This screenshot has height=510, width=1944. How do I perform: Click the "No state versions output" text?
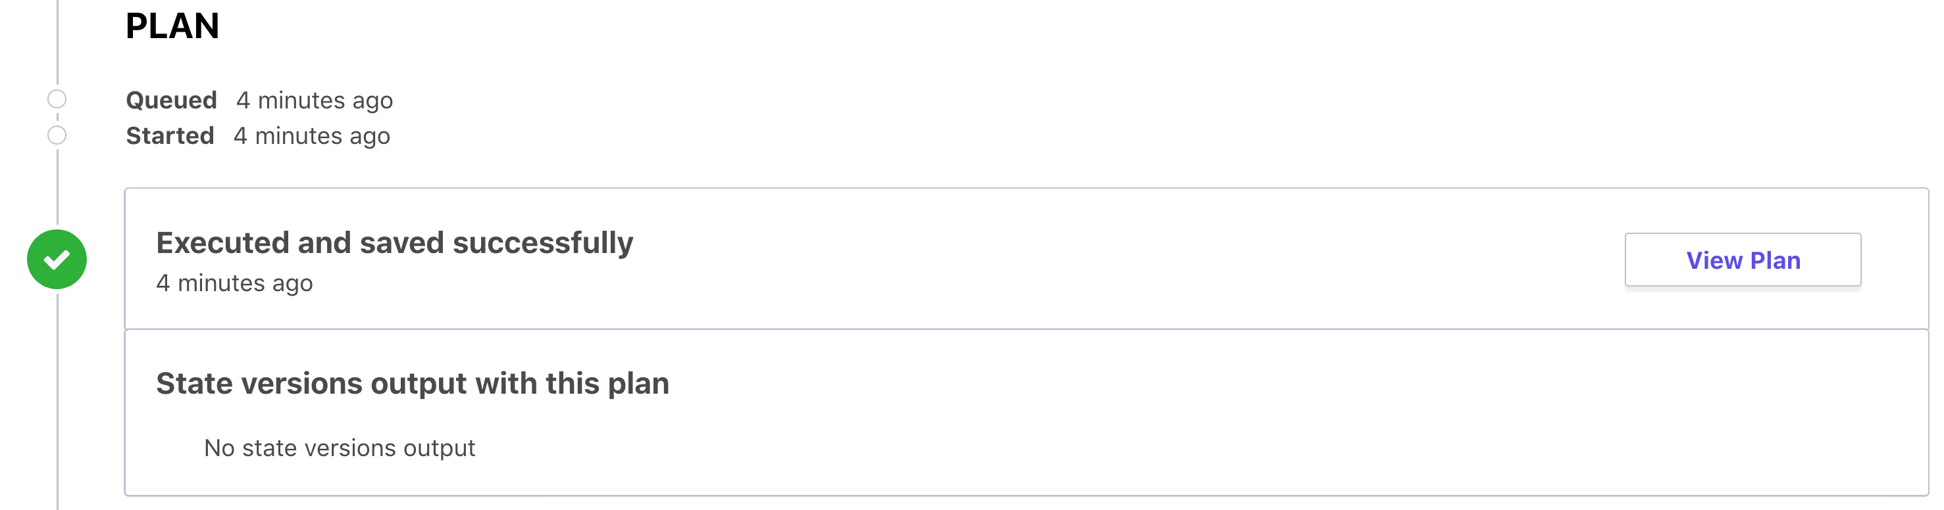coord(339,448)
